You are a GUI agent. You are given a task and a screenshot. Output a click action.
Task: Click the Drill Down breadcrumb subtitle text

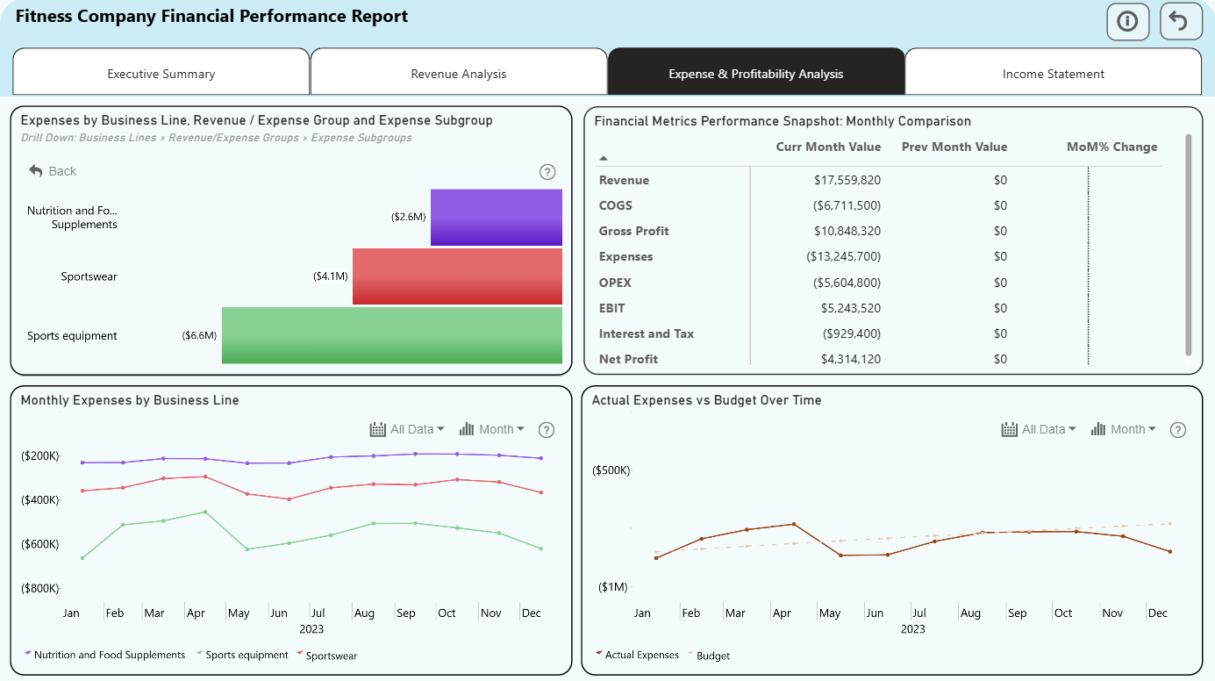coord(216,138)
